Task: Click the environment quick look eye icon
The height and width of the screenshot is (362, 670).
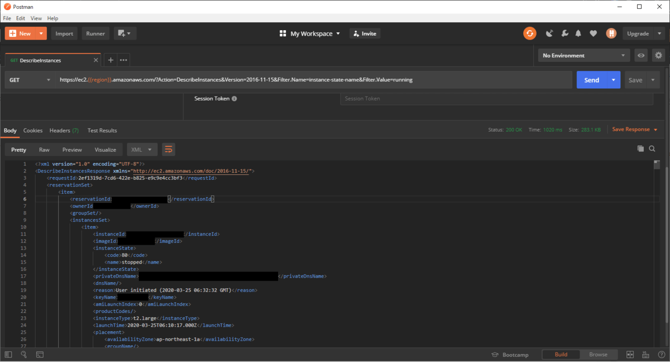Action: (x=641, y=55)
